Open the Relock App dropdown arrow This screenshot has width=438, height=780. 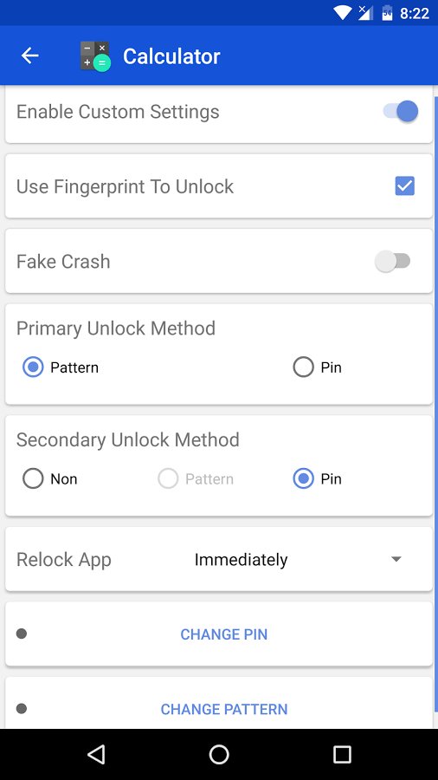point(396,559)
